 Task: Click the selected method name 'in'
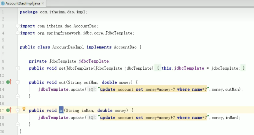click(61, 110)
